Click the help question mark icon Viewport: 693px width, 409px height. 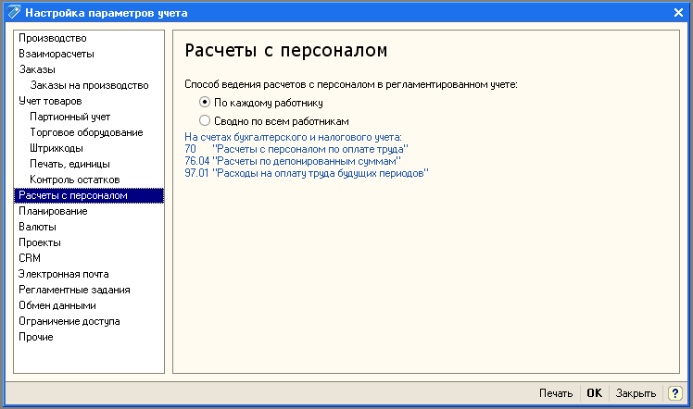click(x=674, y=392)
